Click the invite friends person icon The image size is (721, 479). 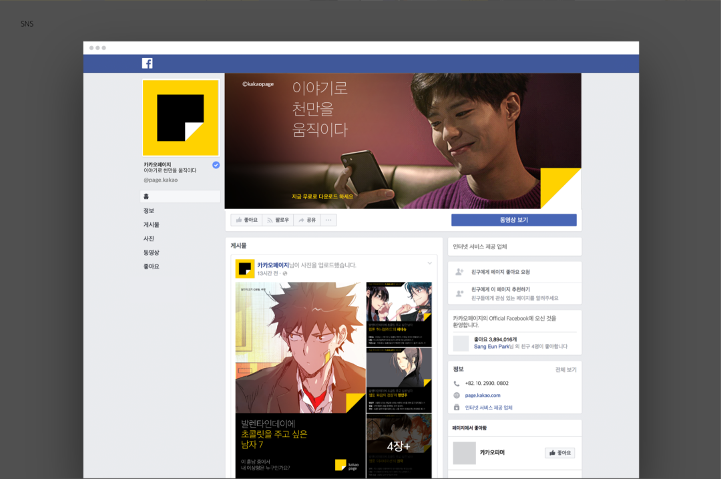tap(459, 272)
